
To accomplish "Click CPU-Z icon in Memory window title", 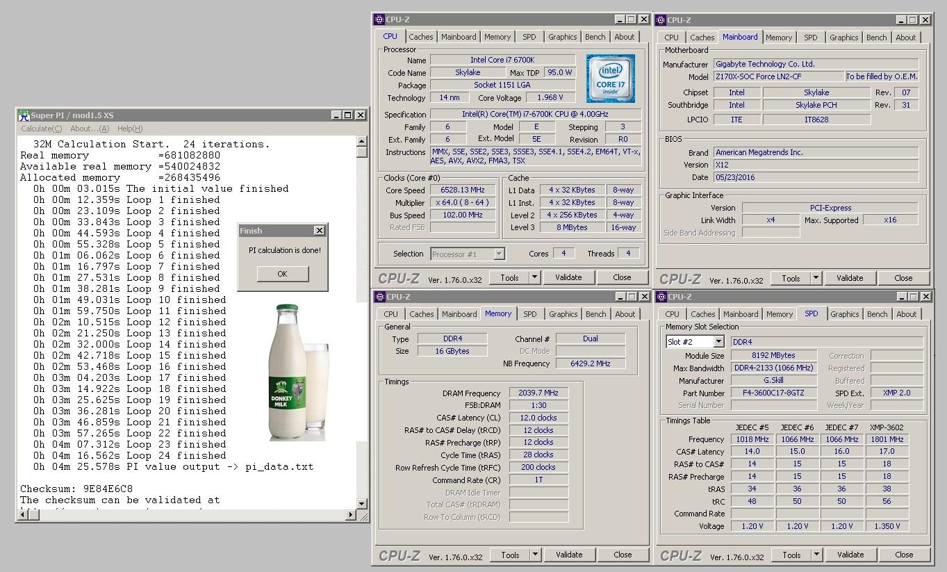I will coord(380,297).
